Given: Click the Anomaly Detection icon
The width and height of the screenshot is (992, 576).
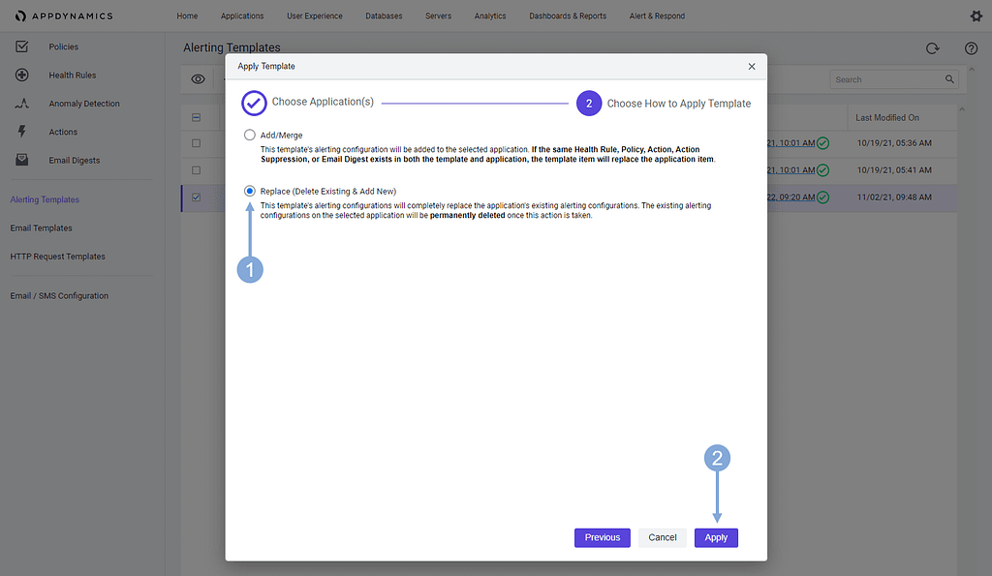Looking at the screenshot, I should point(22,104).
